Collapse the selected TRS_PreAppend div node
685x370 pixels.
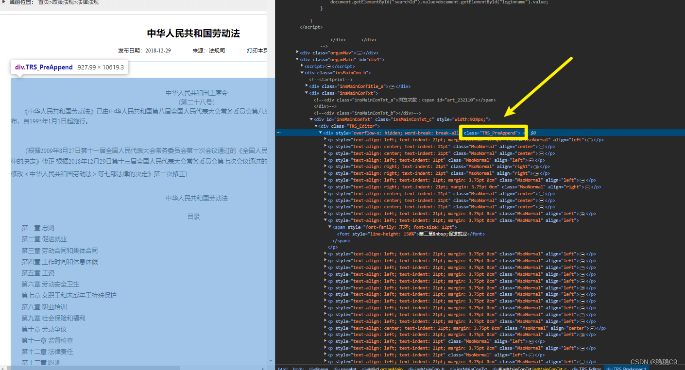pyautogui.click(x=321, y=133)
